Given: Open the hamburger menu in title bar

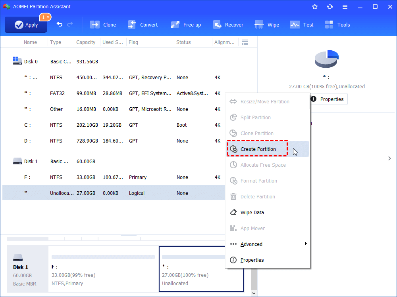Looking at the screenshot, I should click(x=345, y=7).
